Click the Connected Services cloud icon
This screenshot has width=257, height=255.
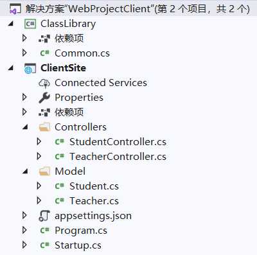[44, 83]
